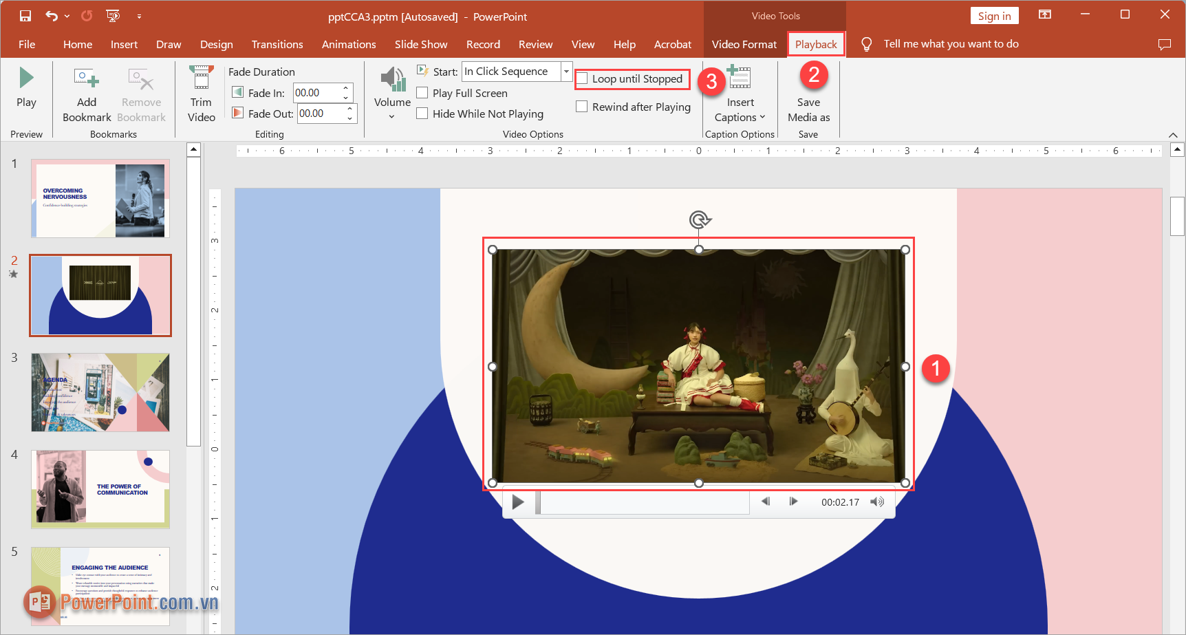Image resolution: width=1186 pixels, height=635 pixels.
Task: Undo the last action
Action: [52, 15]
